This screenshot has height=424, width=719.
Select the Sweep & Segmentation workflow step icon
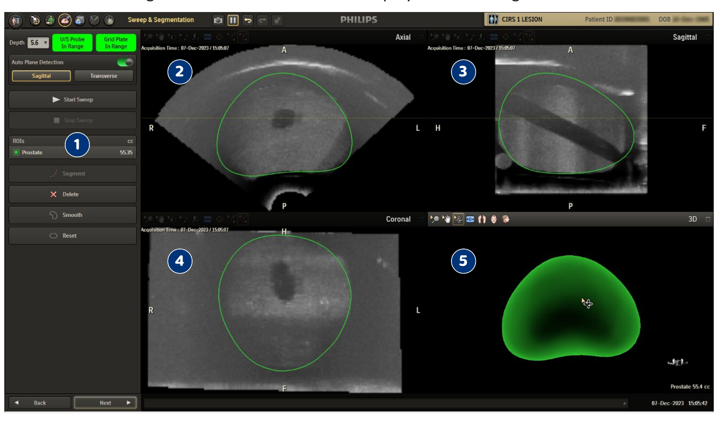point(65,20)
